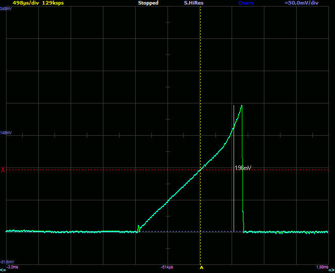This screenshot has height=273, width=335.
Task: Click the -514µs center time label
Action: pyautogui.click(x=167, y=267)
